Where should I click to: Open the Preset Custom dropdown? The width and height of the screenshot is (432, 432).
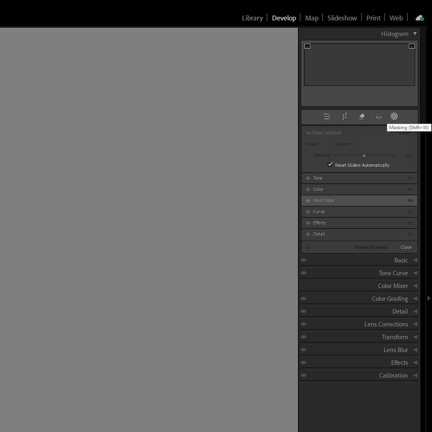[345, 144]
